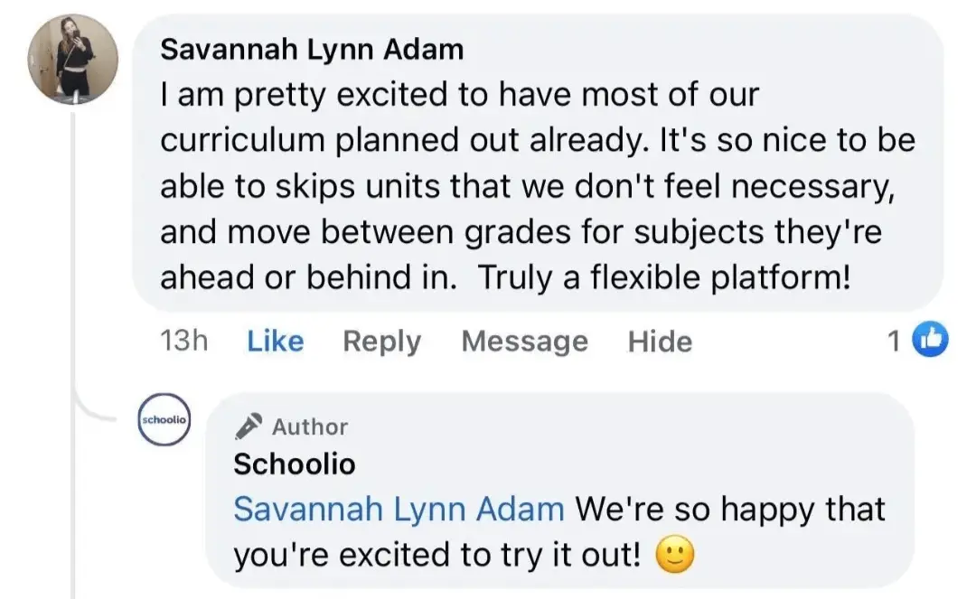Click the "We're so happy that" reply text
Screen dimensions: 976x599
(730, 510)
